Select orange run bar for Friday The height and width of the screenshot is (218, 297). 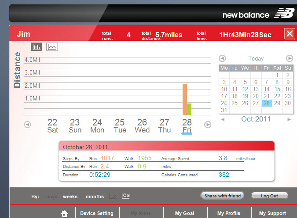click(185, 100)
